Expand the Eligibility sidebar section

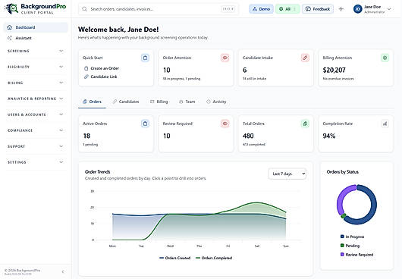click(x=36, y=67)
